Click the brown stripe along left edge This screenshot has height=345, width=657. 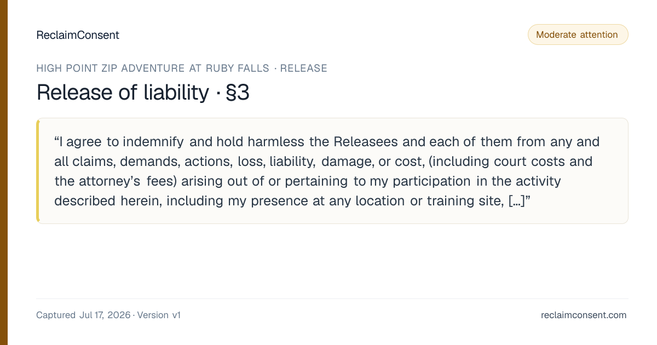(x=3, y=173)
